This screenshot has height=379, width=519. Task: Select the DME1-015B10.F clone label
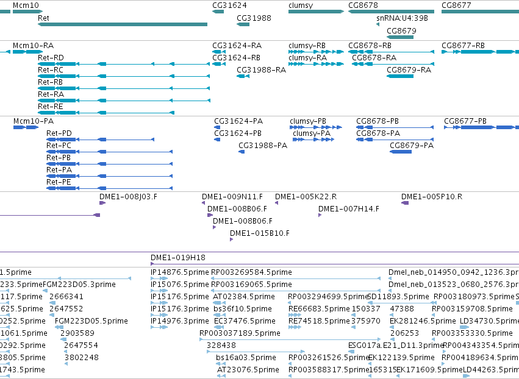[260, 233]
